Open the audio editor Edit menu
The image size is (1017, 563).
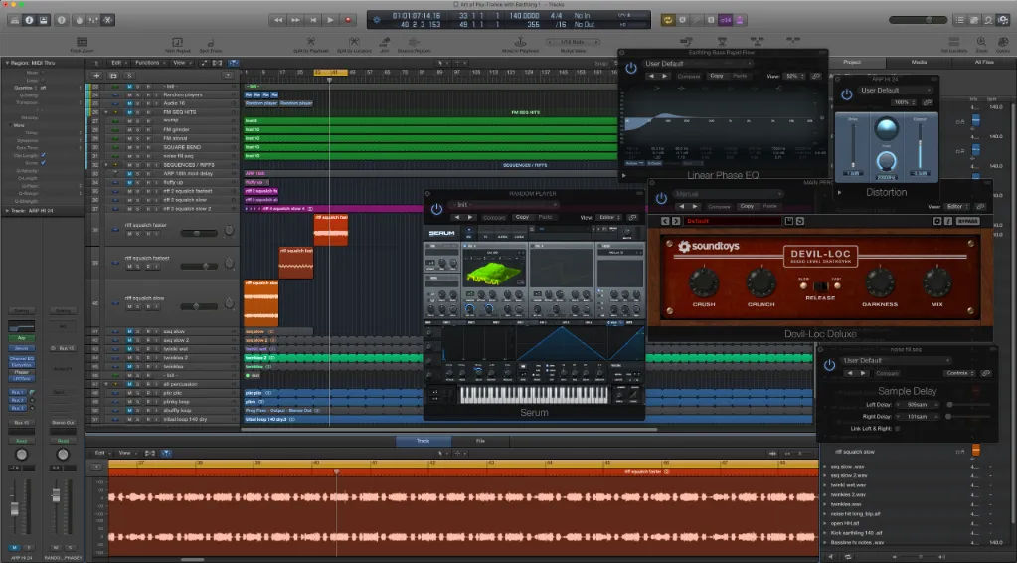(101, 453)
